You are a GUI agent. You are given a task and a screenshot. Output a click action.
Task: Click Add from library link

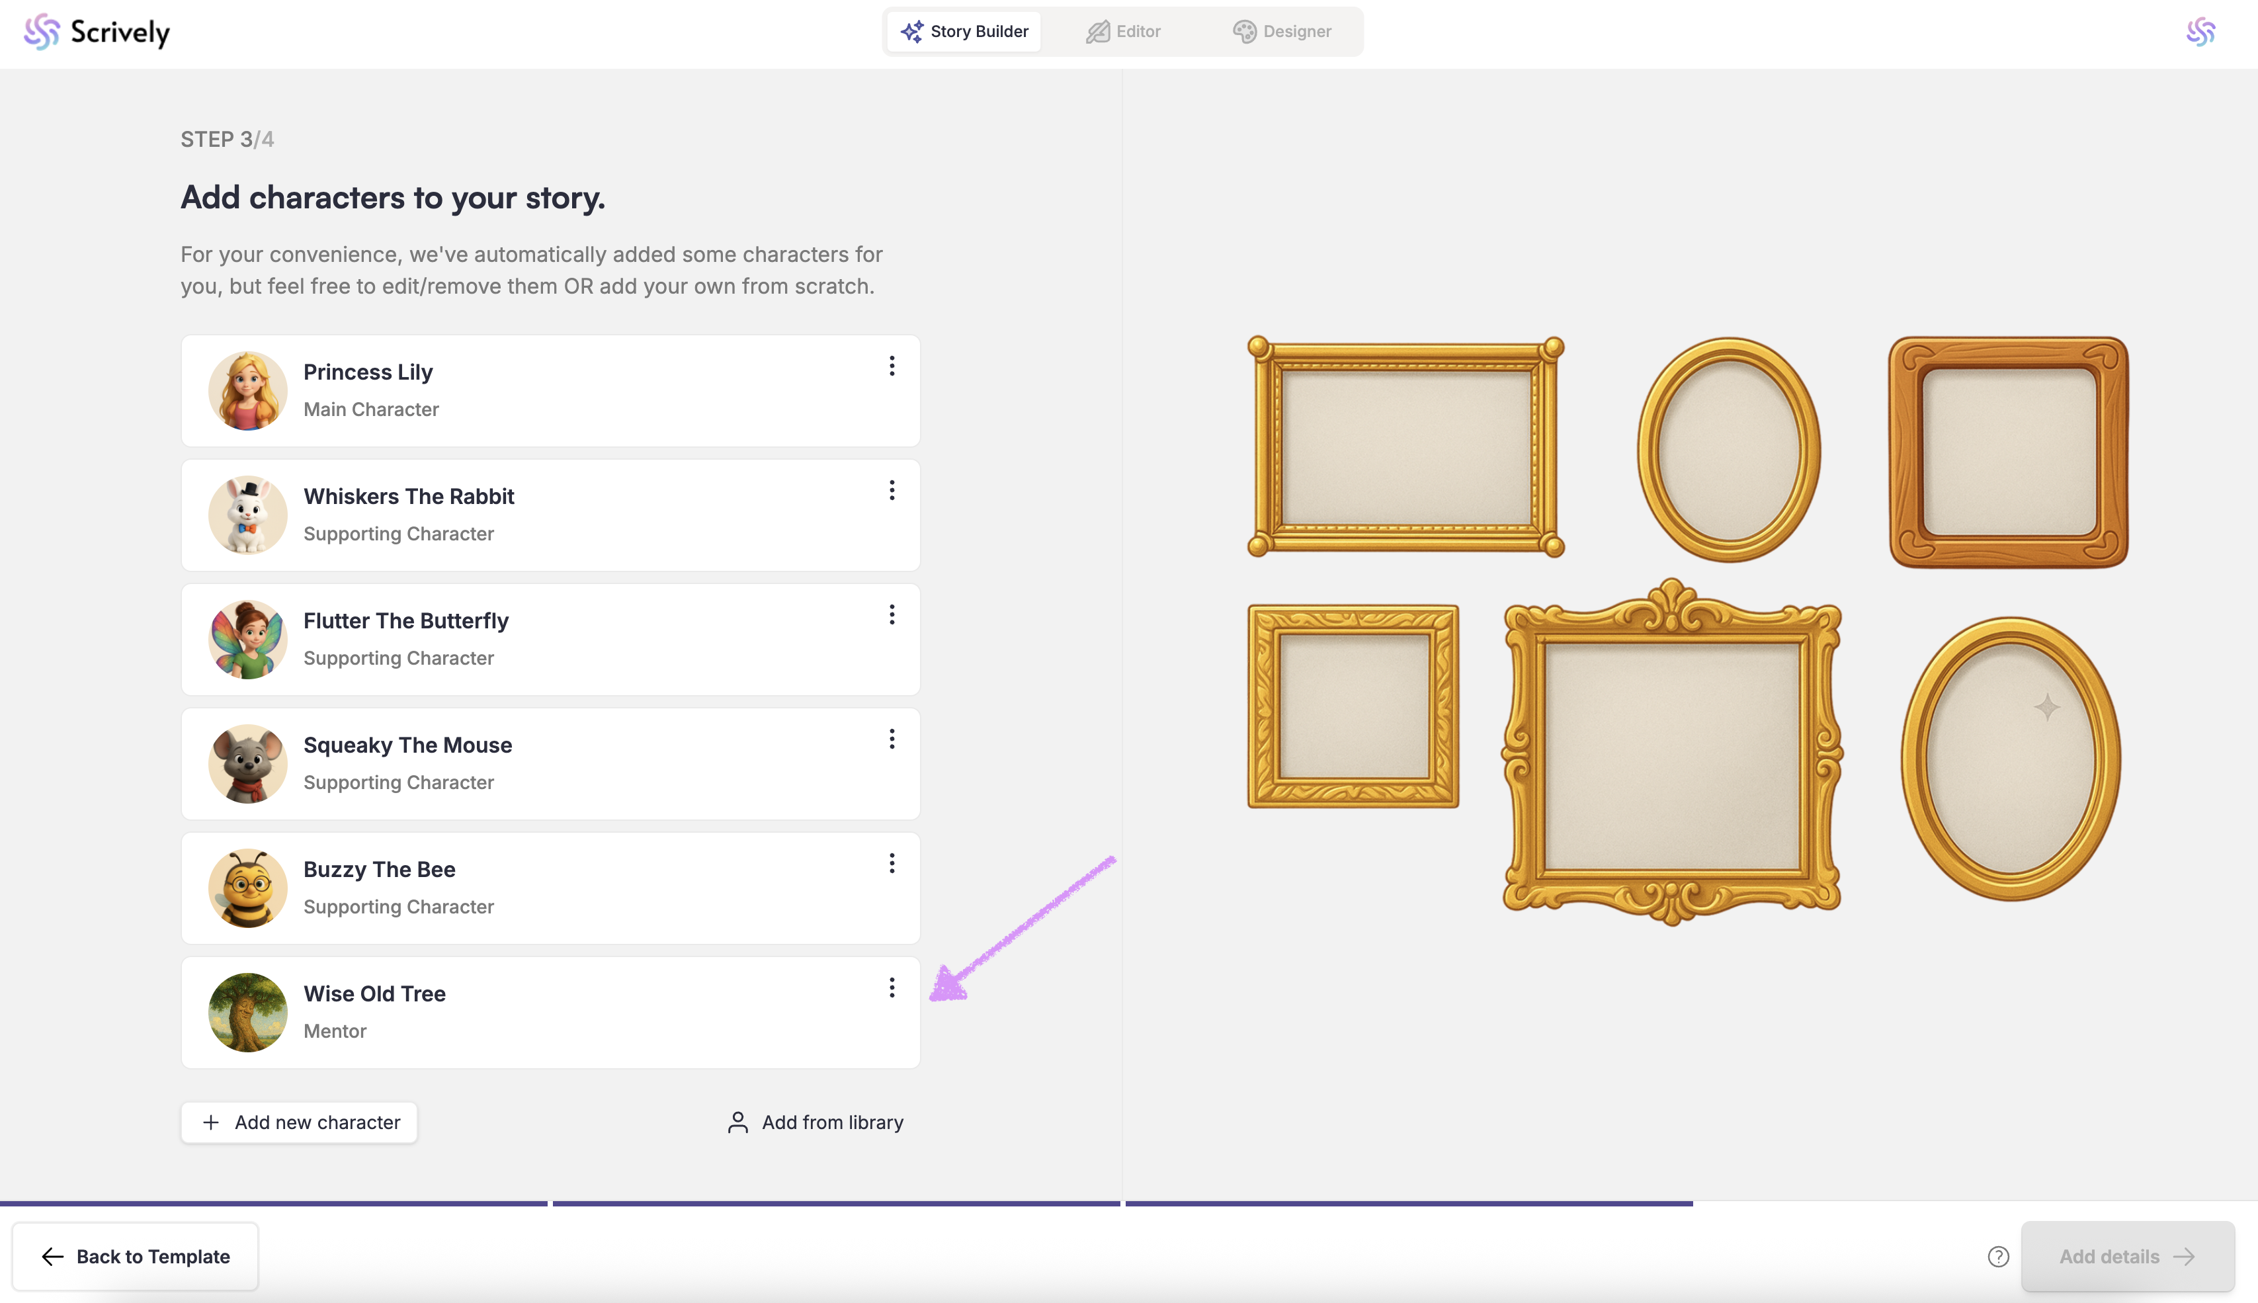tap(815, 1122)
